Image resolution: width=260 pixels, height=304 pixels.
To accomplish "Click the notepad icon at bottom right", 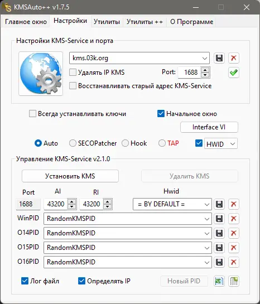I will coord(233,281).
